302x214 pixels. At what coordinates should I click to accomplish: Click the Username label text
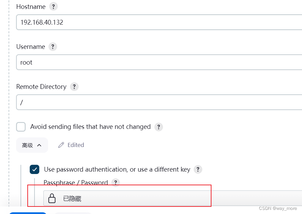pyautogui.click(x=31, y=47)
